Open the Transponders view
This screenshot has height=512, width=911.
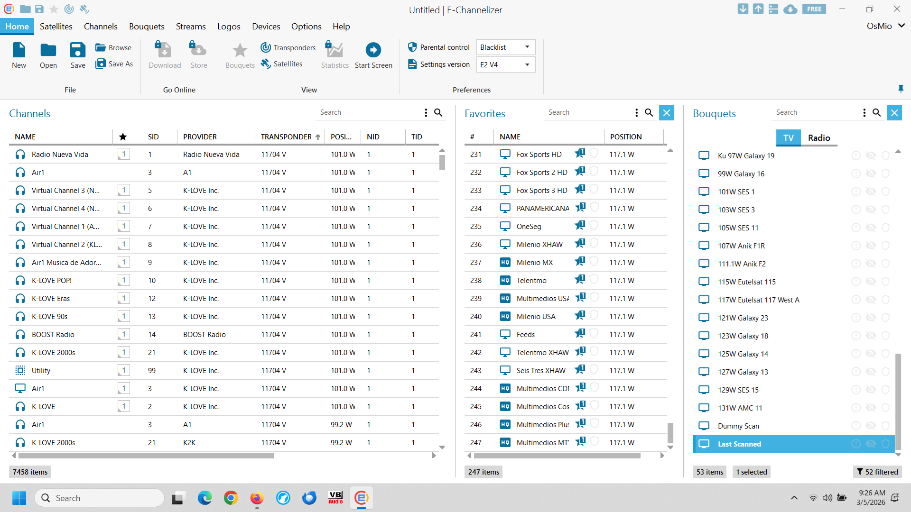pos(288,47)
